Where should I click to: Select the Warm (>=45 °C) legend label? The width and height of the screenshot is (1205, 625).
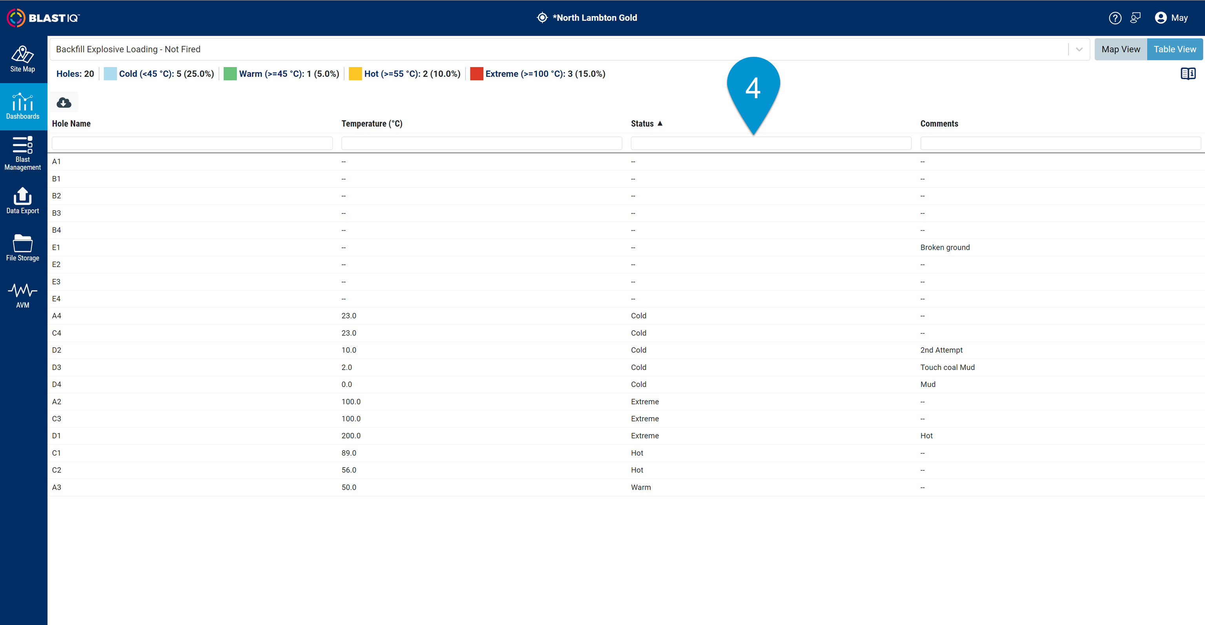(289, 74)
